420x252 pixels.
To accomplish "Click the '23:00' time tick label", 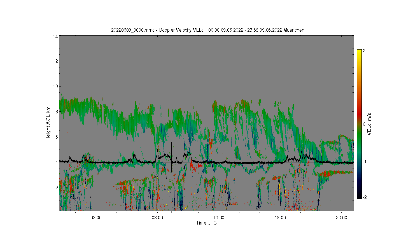I will click(341, 218).
